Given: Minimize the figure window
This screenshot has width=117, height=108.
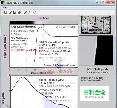Looking at the screenshot, I should [98, 2].
